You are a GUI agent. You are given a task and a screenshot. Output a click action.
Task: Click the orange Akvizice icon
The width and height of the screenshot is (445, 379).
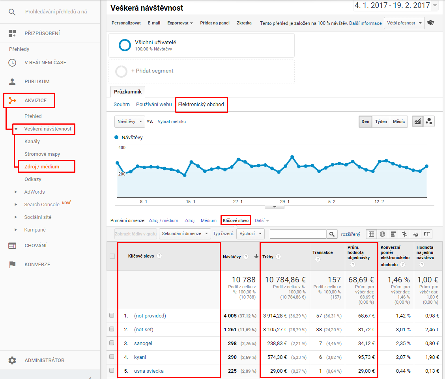point(12,101)
